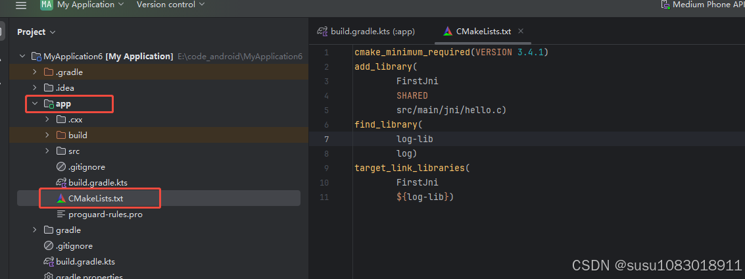Viewport: 745px width, 279px height.
Task: Click SHARED keyword on line 4
Action: [x=412, y=95]
